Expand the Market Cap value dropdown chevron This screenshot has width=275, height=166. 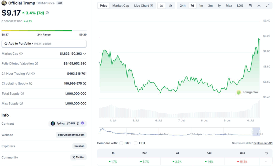coord(85,54)
